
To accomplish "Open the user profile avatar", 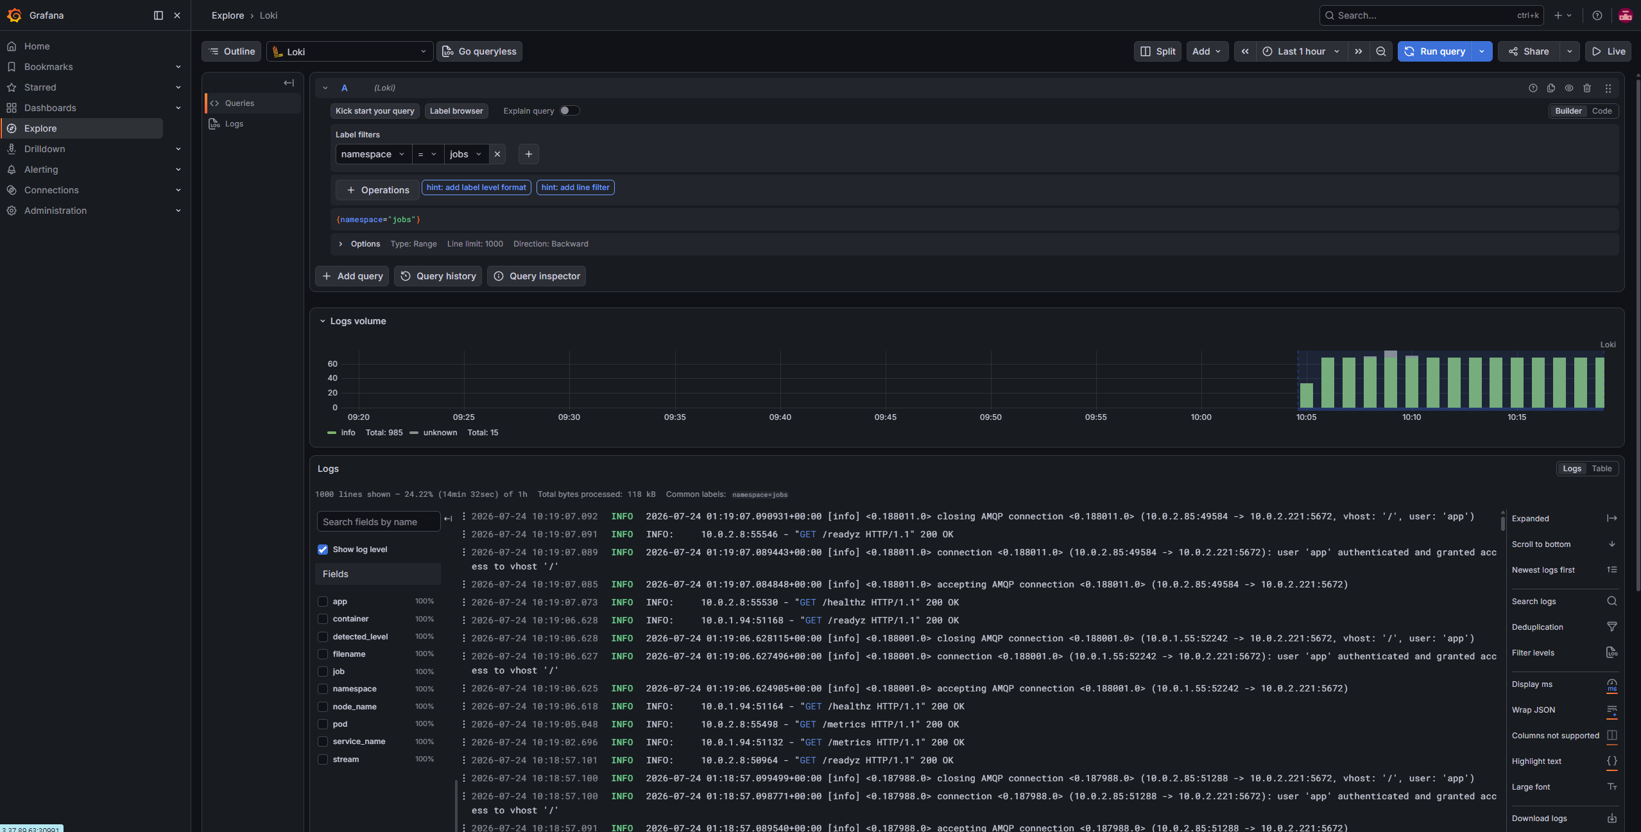I will 1626,15.
